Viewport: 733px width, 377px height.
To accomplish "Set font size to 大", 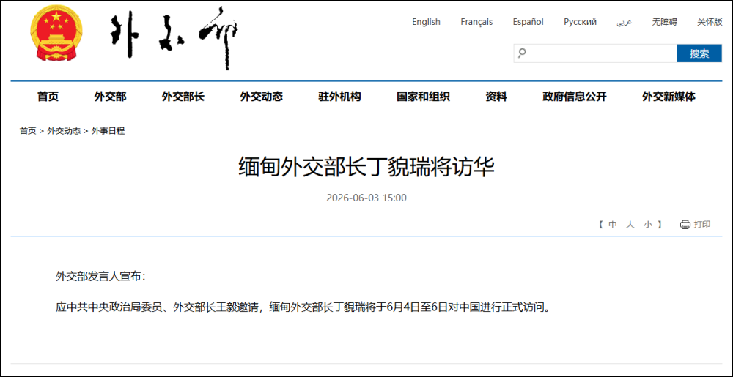I will (630, 225).
